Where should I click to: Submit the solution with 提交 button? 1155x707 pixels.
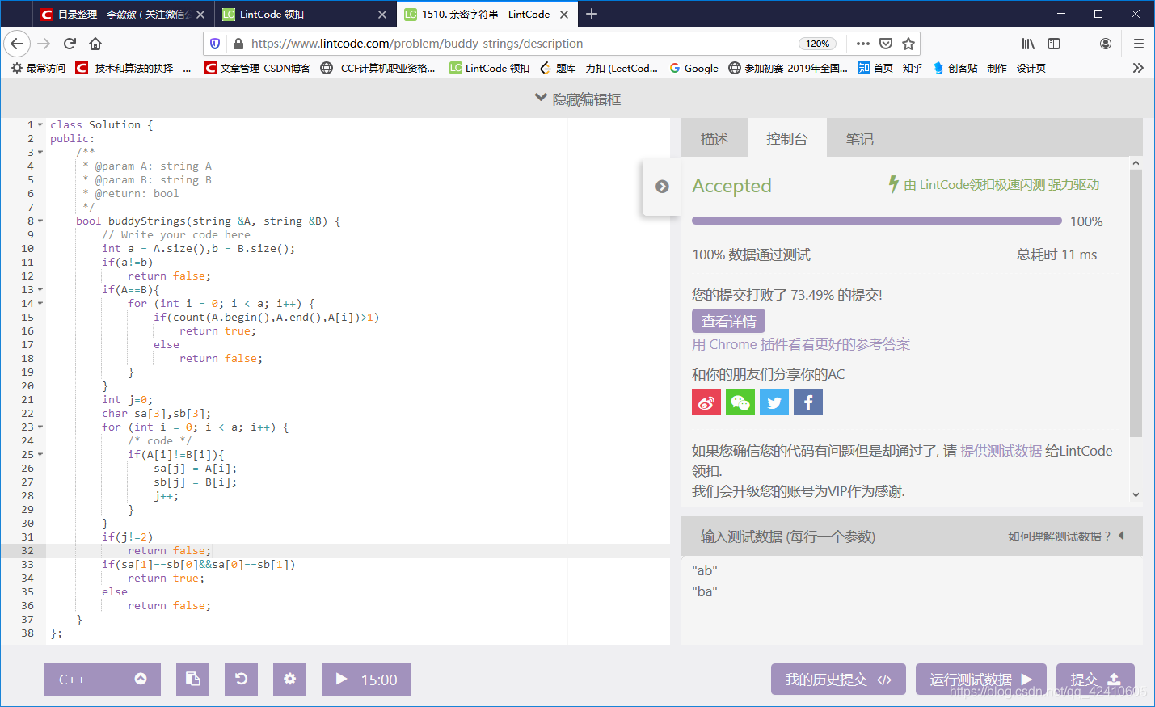[1095, 679]
